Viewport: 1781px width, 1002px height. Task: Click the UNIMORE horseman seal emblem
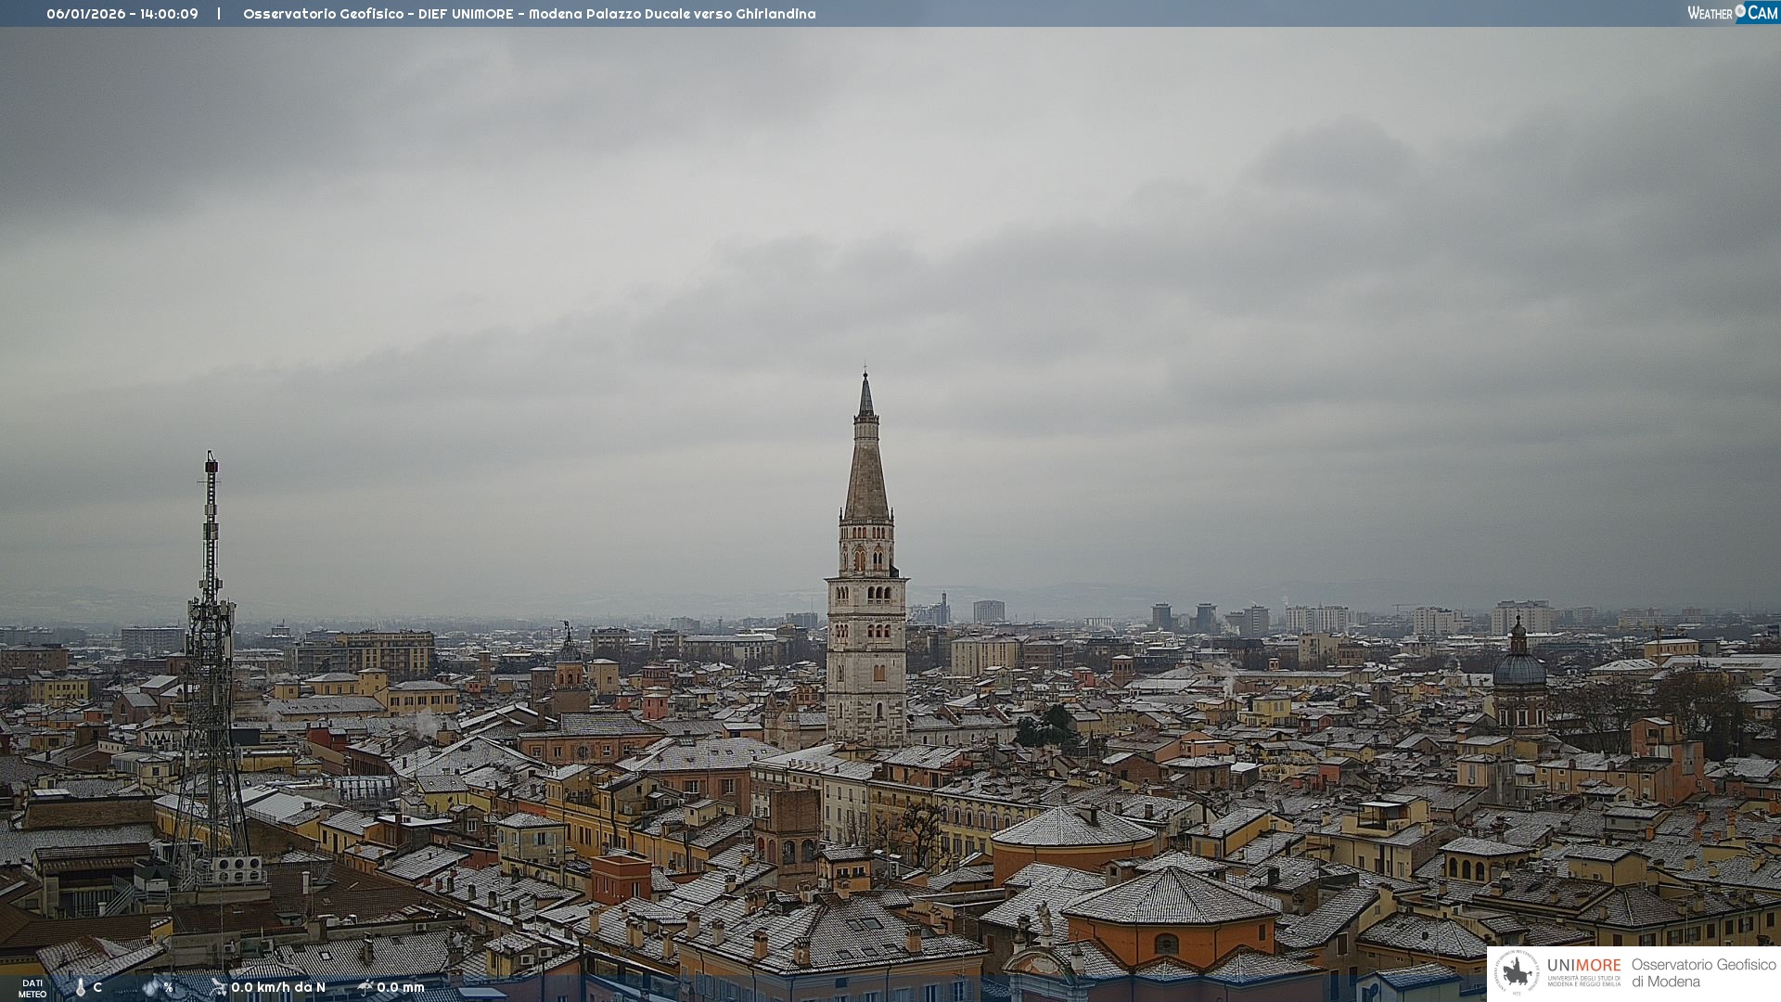pos(1517,973)
